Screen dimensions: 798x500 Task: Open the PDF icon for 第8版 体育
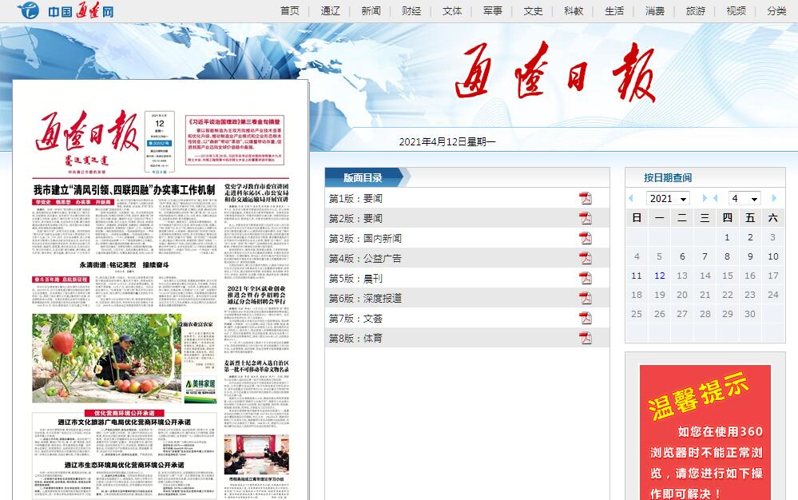point(586,339)
